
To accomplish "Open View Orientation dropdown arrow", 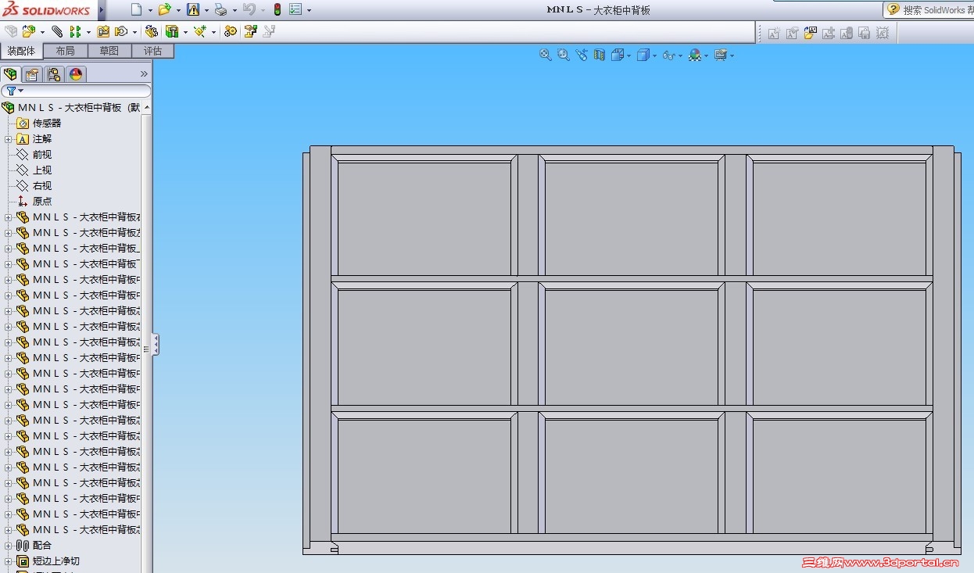I will click(x=629, y=56).
